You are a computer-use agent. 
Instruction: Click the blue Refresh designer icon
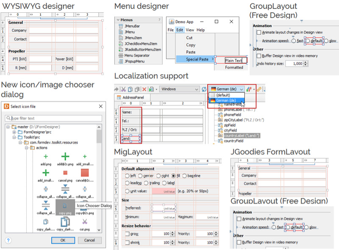coord(204,89)
